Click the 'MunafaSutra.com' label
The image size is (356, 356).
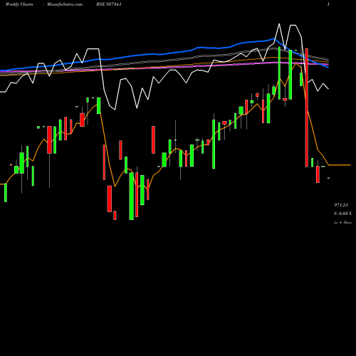point(65,4)
